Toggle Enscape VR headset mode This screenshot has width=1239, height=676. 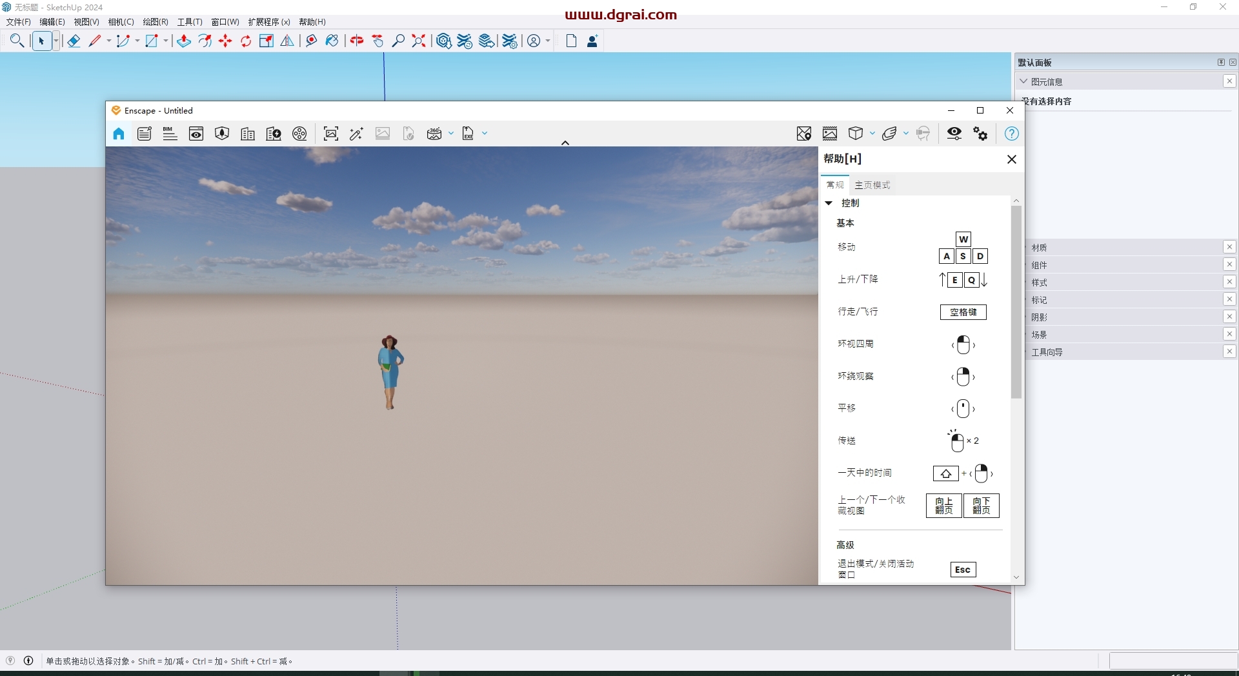click(x=923, y=134)
